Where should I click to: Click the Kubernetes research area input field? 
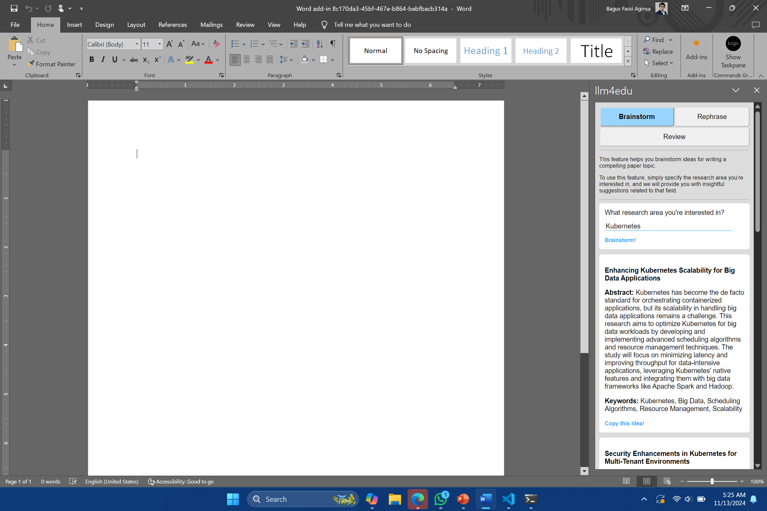[668, 226]
